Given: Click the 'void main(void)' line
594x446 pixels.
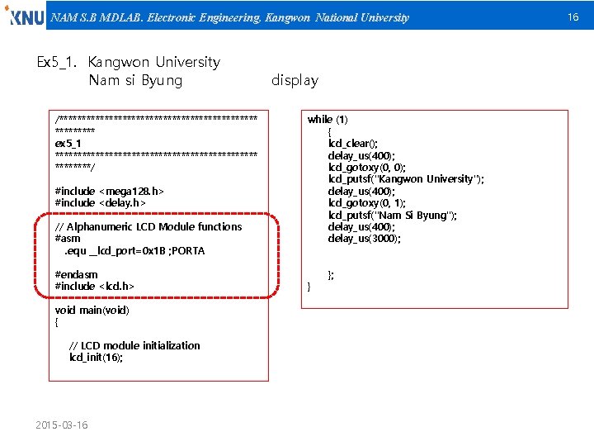Looking at the screenshot, I should coord(92,311).
